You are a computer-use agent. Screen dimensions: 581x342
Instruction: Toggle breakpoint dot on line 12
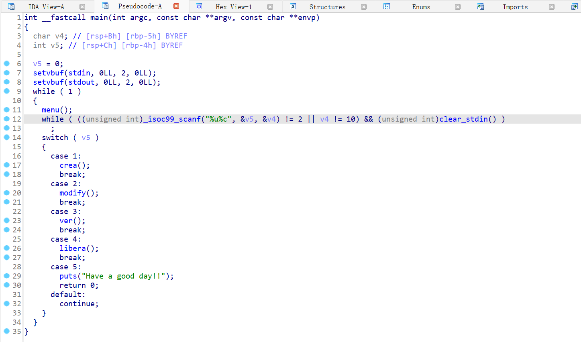[6, 119]
